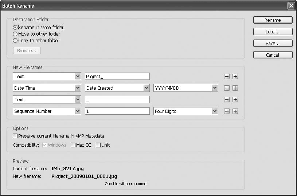
Task: Enable Preserve current filename in XMP Metadata
Action: (x=15, y=136)
